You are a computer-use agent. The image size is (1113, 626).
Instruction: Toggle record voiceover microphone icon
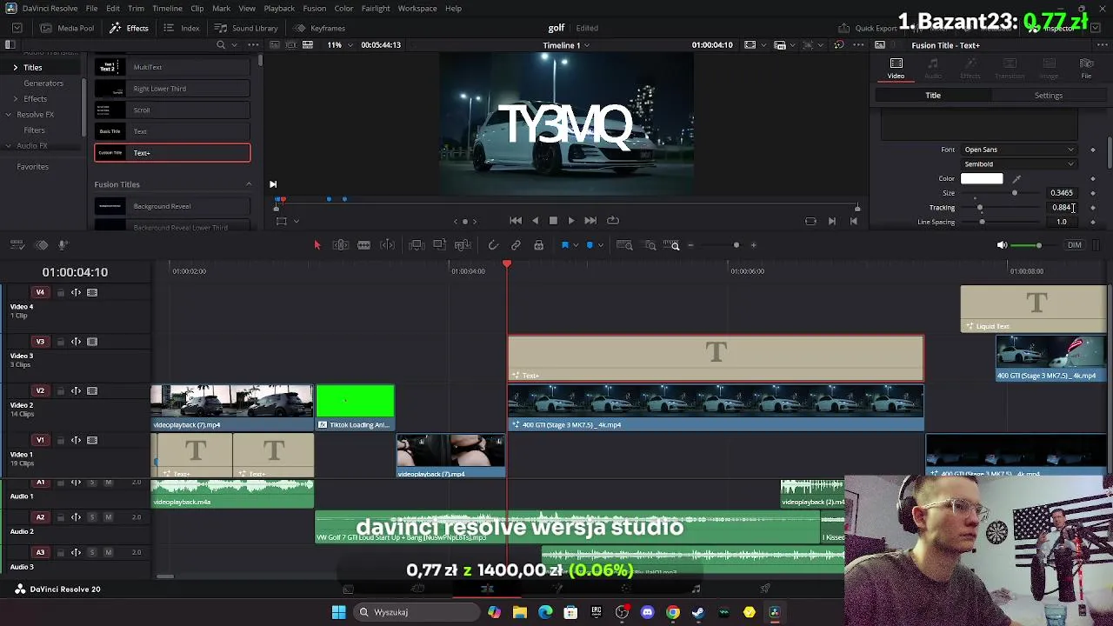pyautogui.click(x=63, y=245)
